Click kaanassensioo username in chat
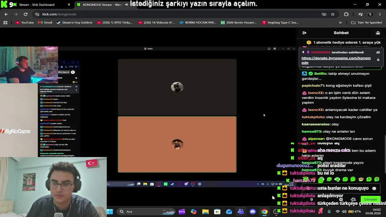This screenshot has height=217, width=386. pos(316,124)
